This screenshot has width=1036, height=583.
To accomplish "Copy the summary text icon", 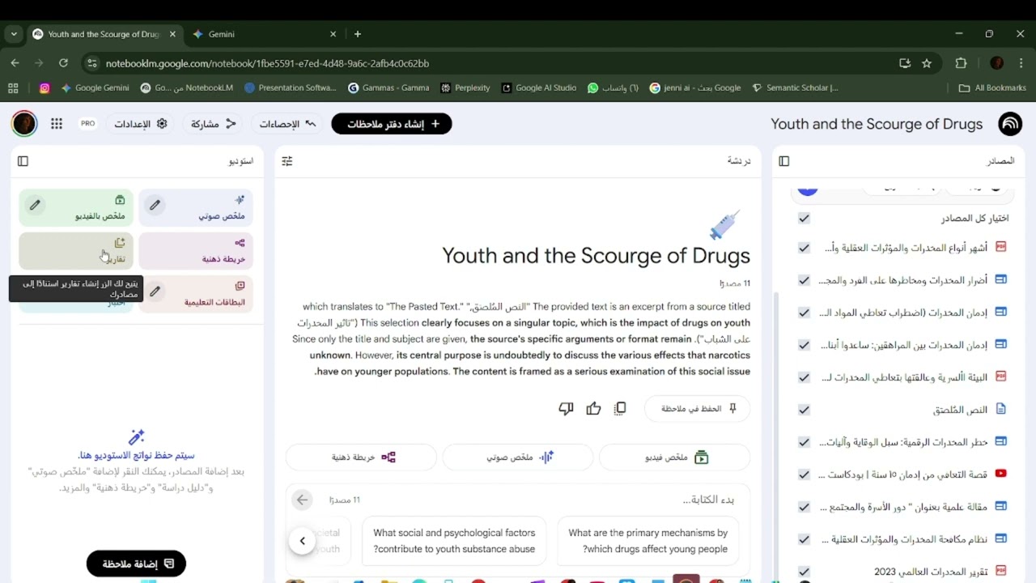I will pos(620,409).
